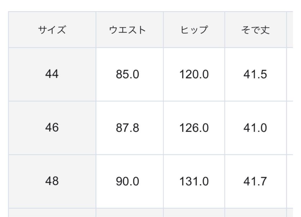This screenshot has height=217, width=301.
Task: Click hip value 120.0
Action: click(194, 74)
